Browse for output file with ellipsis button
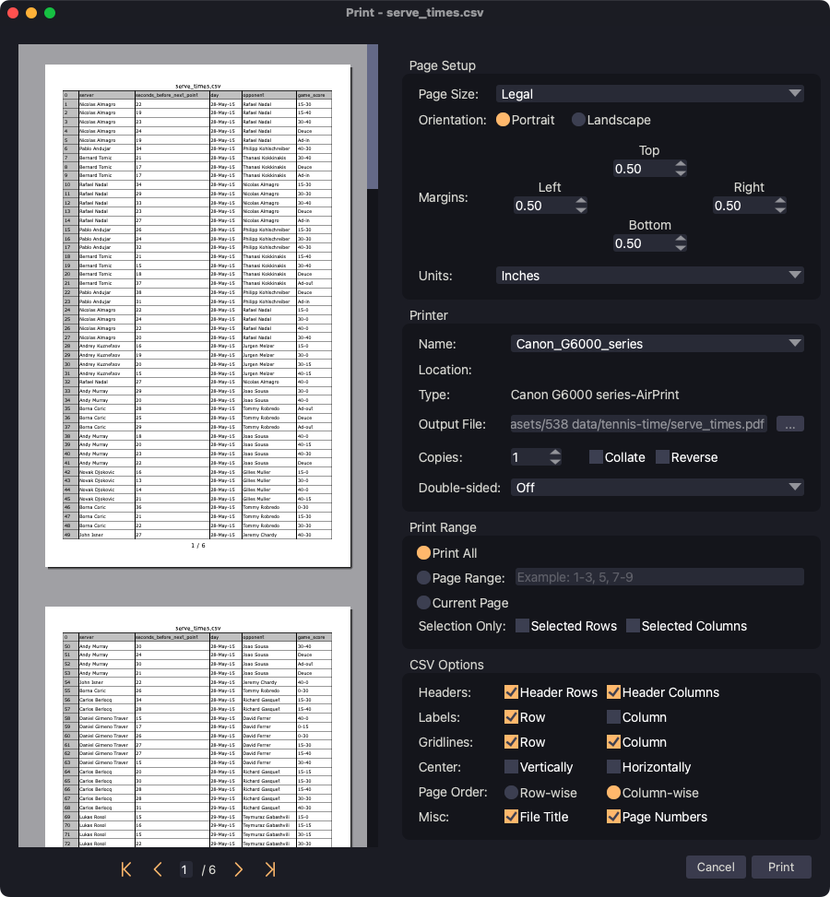 pyautogui.click(x=790, y=424)
